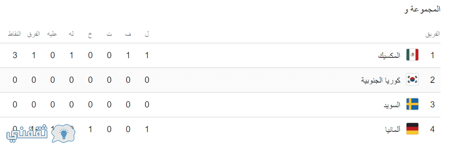Click the lightbulb watermark logo

click(x=63, y=133)
